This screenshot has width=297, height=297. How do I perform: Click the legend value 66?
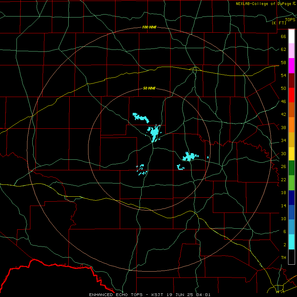[x=283, y=36]
